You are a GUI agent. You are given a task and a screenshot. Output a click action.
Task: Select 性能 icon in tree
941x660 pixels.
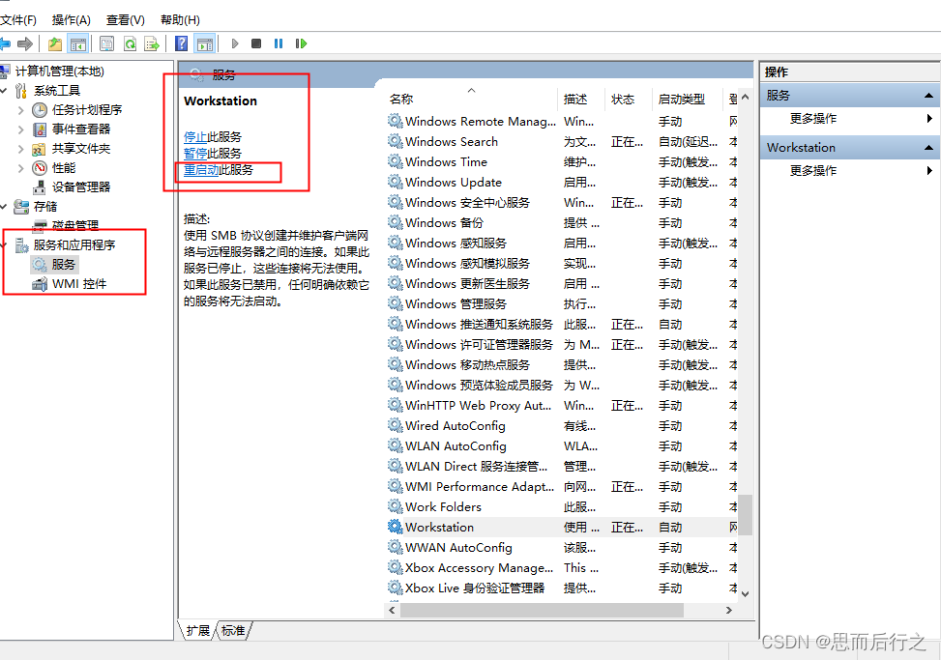(x=40, y=168)
